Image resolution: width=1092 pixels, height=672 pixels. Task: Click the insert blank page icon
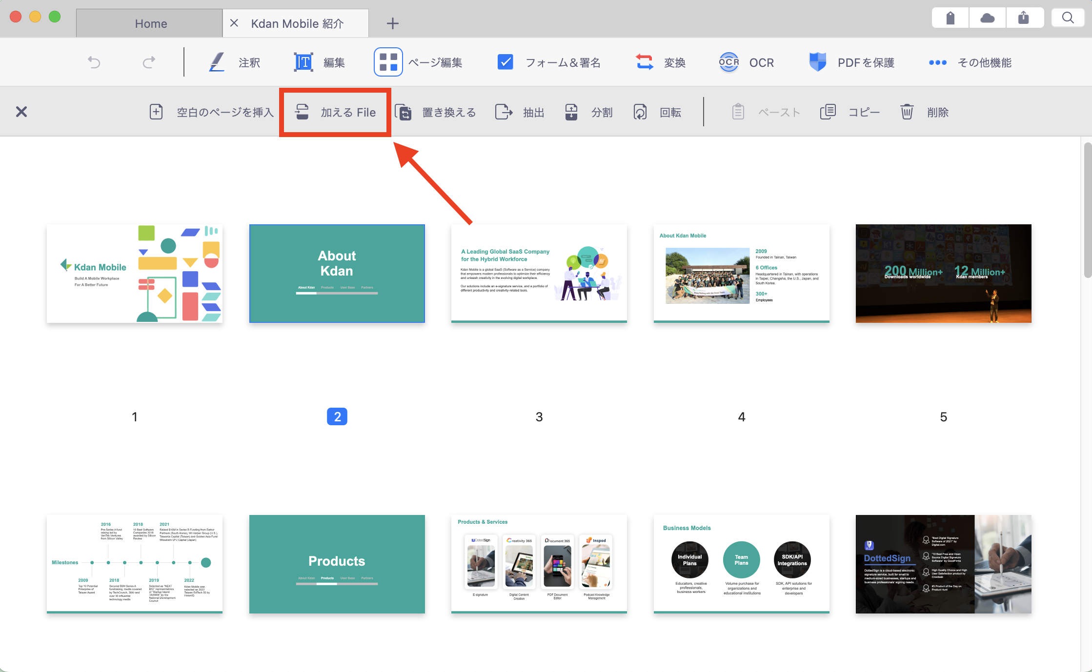click(156, 112)
